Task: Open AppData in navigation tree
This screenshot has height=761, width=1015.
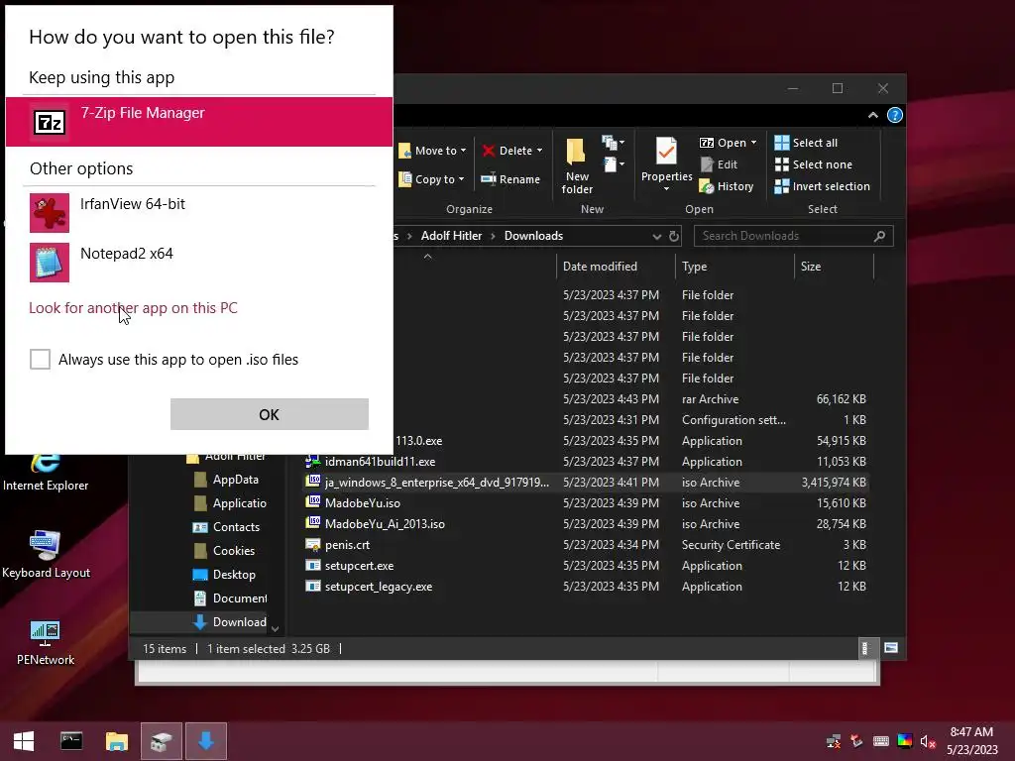Action: click(x=228, y=480)
